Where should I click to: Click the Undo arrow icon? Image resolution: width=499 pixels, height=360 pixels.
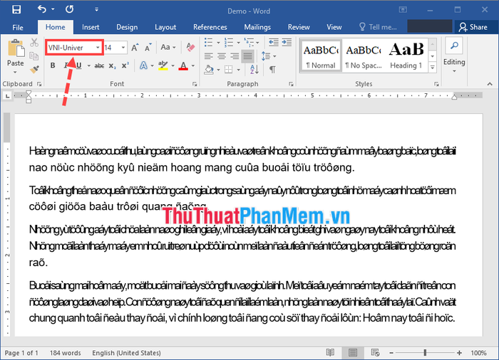coord(42,9)
